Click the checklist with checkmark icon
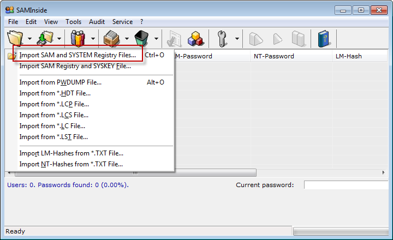Viewport: 393px width, 240px height. [x=174, y=39]
